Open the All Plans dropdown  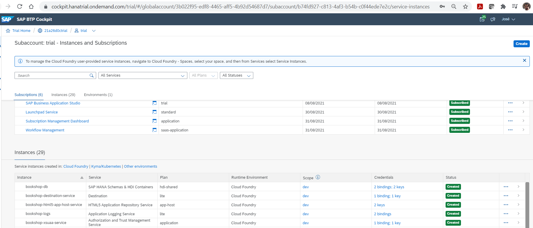pos(204,75)
